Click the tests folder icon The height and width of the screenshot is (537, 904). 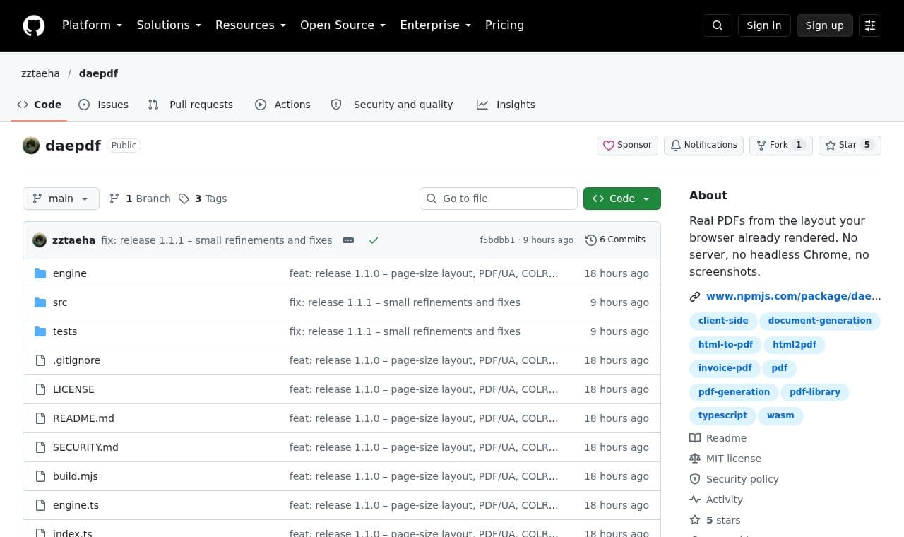(x=40, y=331)
